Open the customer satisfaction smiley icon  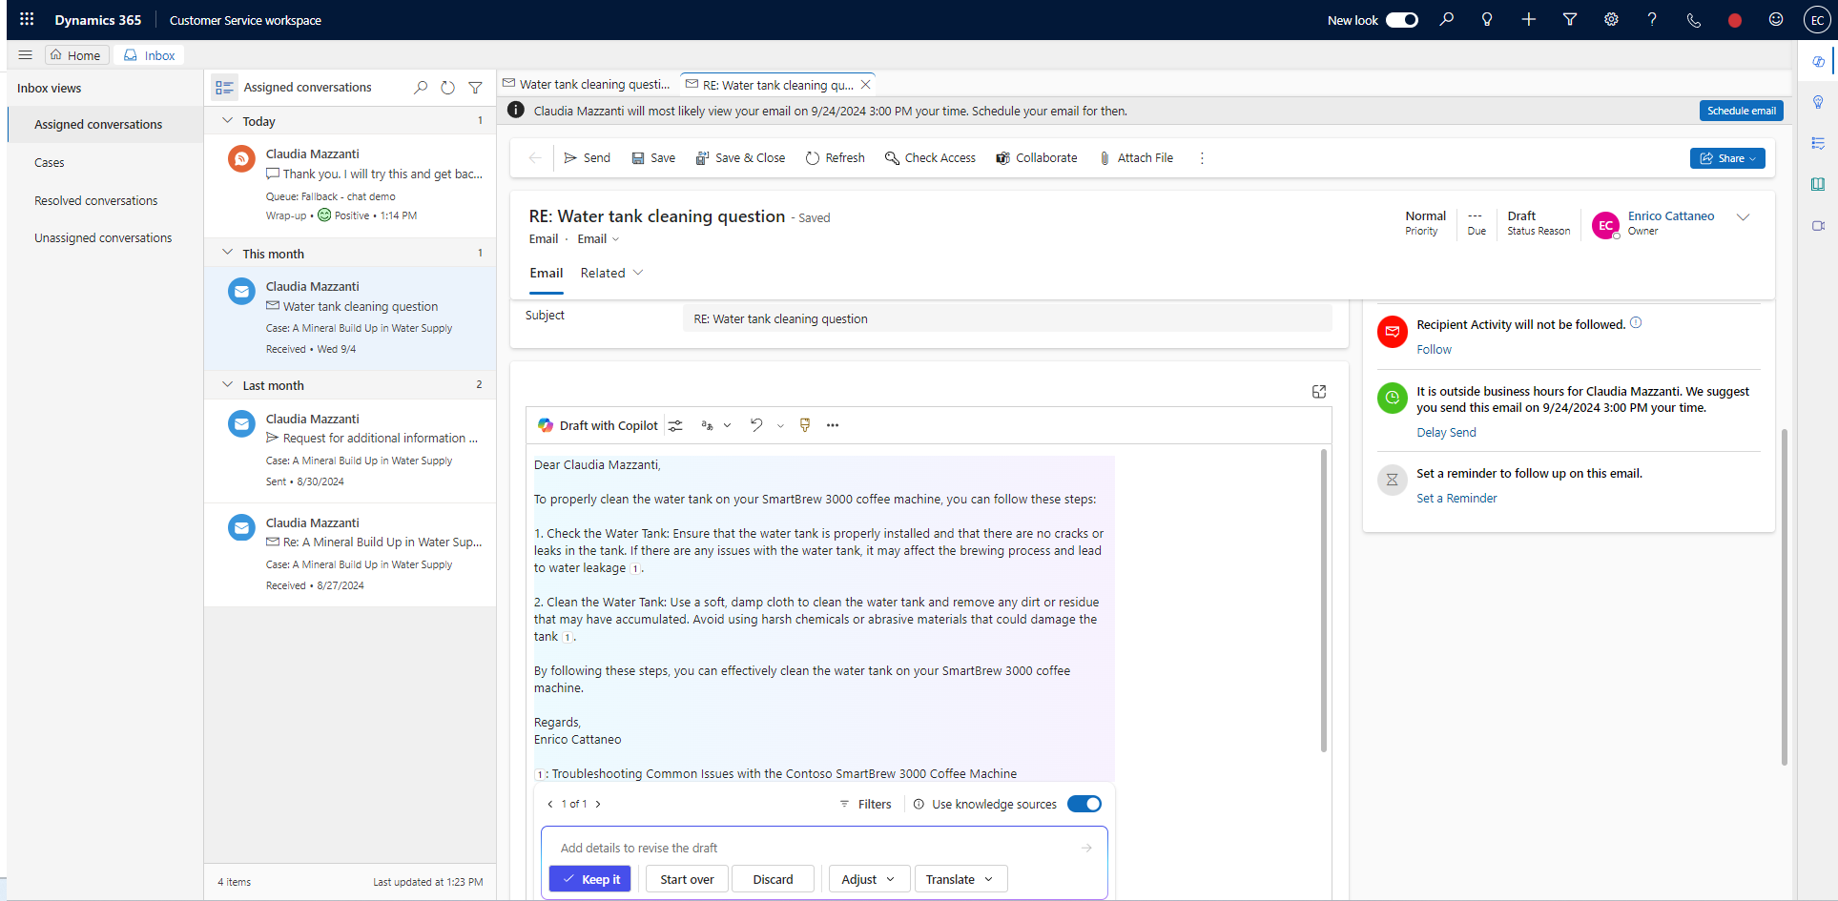pos(1776,19)
